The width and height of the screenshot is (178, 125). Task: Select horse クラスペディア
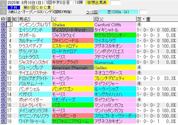35,46
